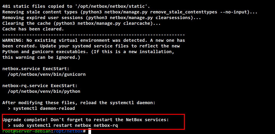Click the dashed separator line

(94, 35)
